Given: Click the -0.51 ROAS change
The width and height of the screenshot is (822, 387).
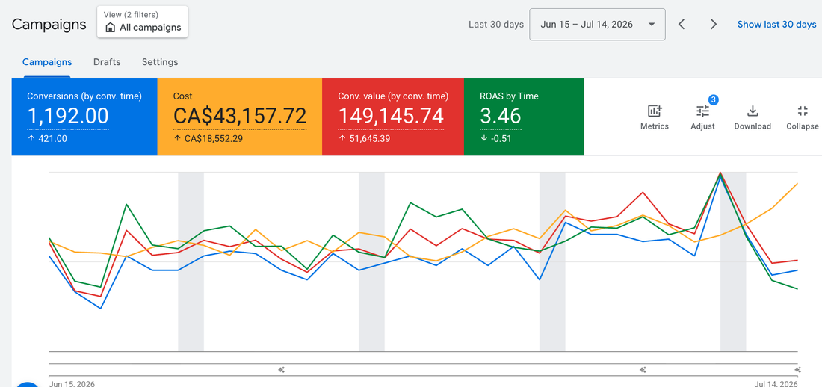Looking at the screenshot, I should [x=501, y=139].
